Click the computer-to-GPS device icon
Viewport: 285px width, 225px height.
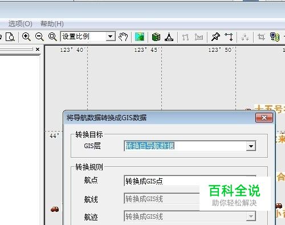click(275, 36)
